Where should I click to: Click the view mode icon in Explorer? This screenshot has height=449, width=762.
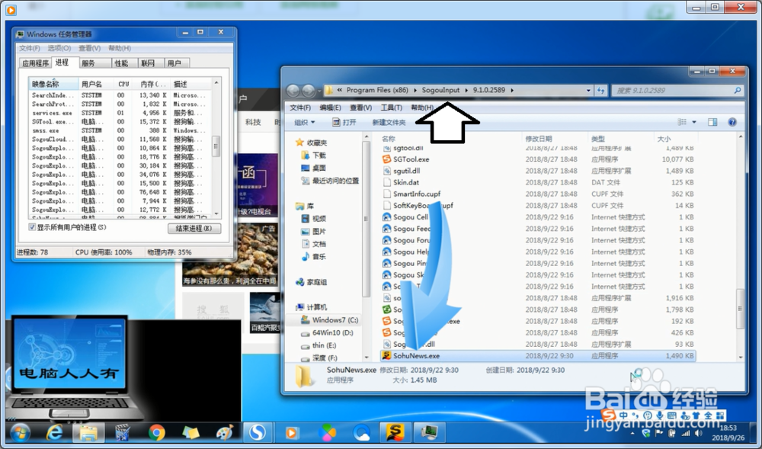(x=682, y=122)
